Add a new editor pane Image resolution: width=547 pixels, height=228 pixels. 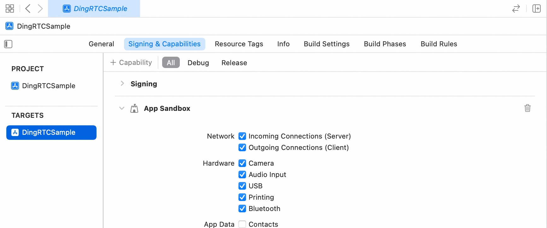[537, 9]
